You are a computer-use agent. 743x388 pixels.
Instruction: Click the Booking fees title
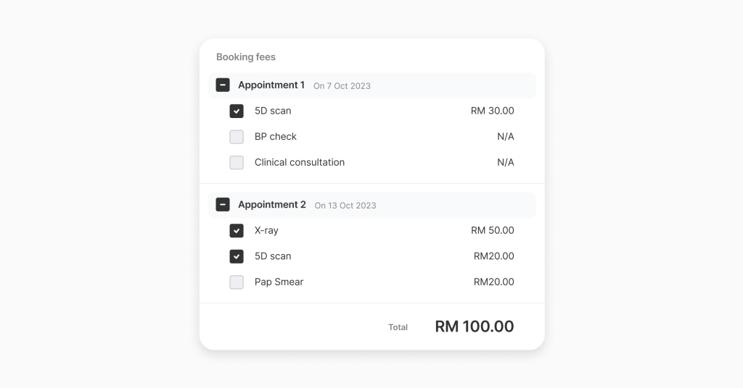tap(246, 56)
